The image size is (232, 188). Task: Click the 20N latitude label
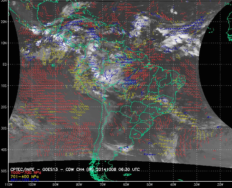pyautogui.click(x=4, y=22)
